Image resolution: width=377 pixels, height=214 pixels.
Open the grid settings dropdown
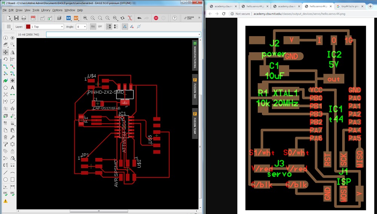(9, 27)
